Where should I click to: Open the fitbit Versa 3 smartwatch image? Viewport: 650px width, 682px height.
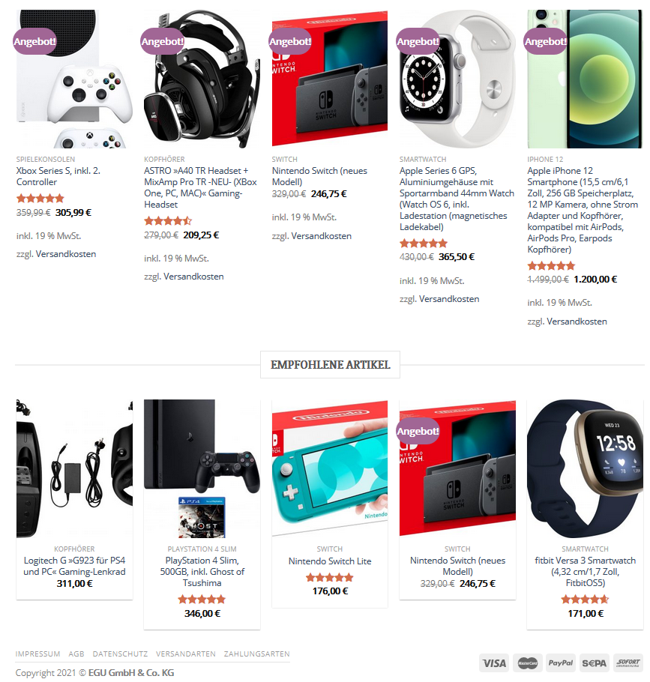click(x=585, y=469)
